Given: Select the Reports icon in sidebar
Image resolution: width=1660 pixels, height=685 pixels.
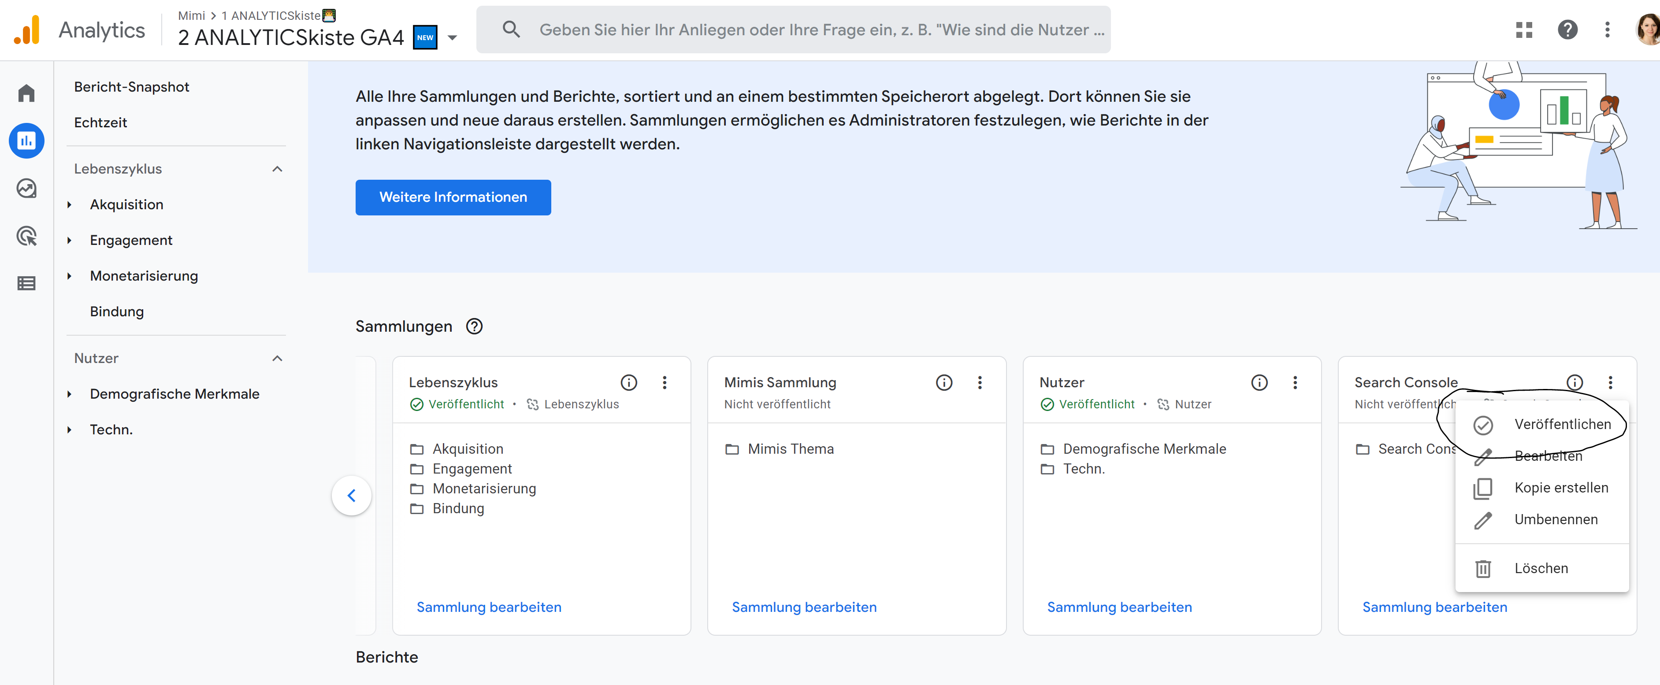Looking at the screenshot, I should coord(26,141).
